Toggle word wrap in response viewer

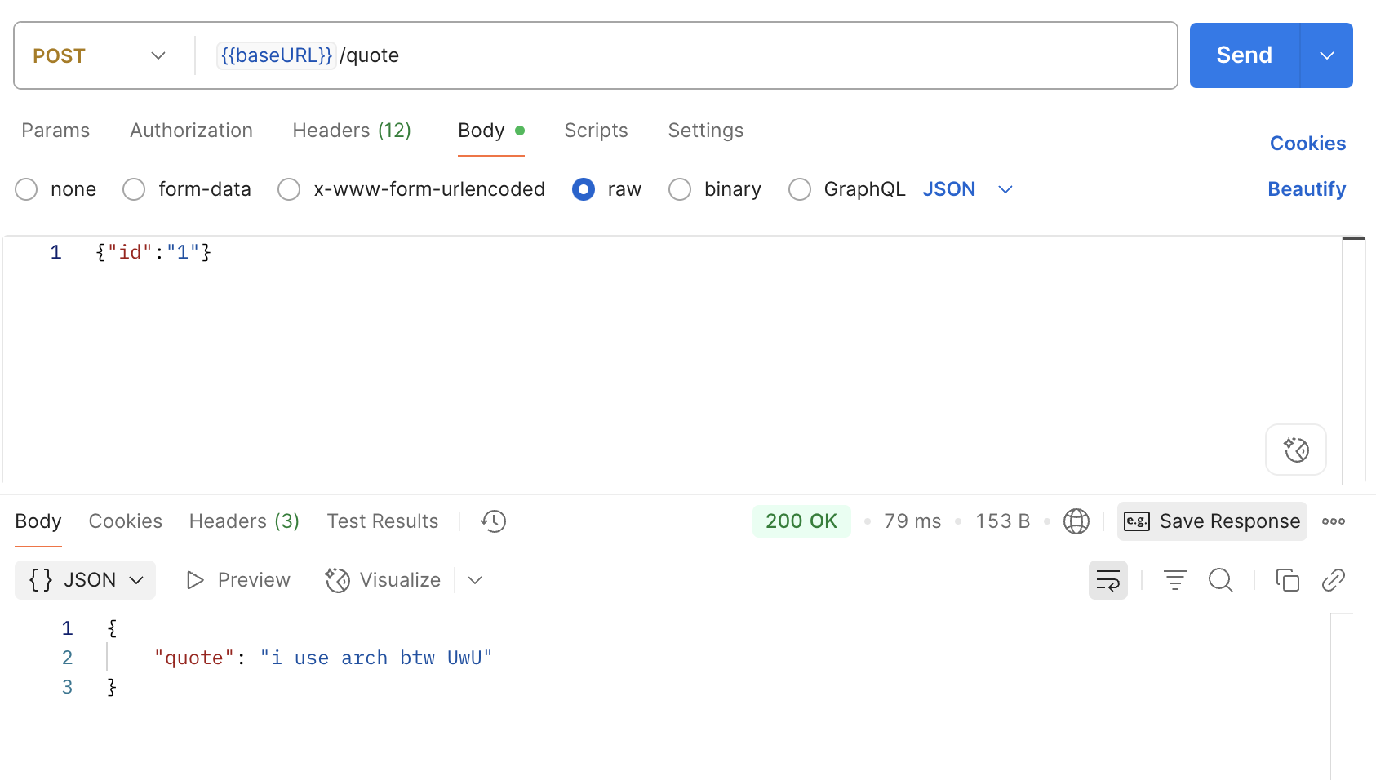[1107, 580]
